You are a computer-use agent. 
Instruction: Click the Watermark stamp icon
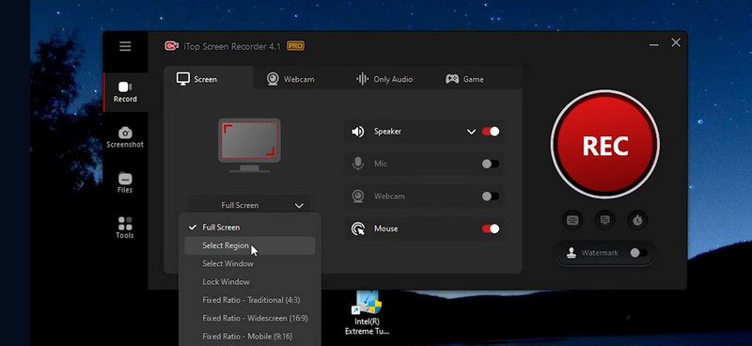point(572,253)
